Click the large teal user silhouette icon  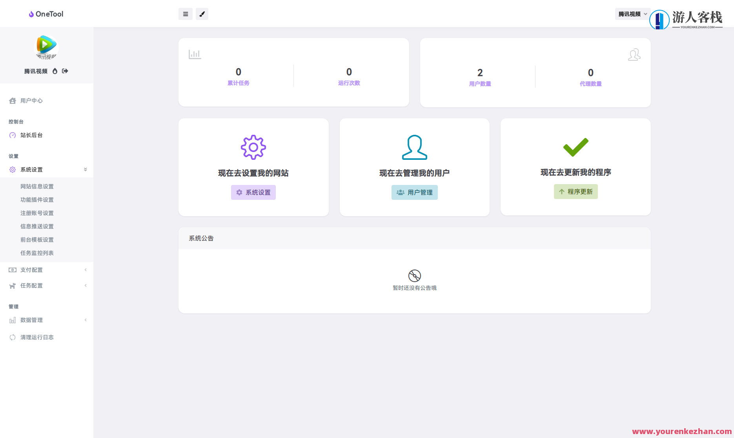(414, 147)
